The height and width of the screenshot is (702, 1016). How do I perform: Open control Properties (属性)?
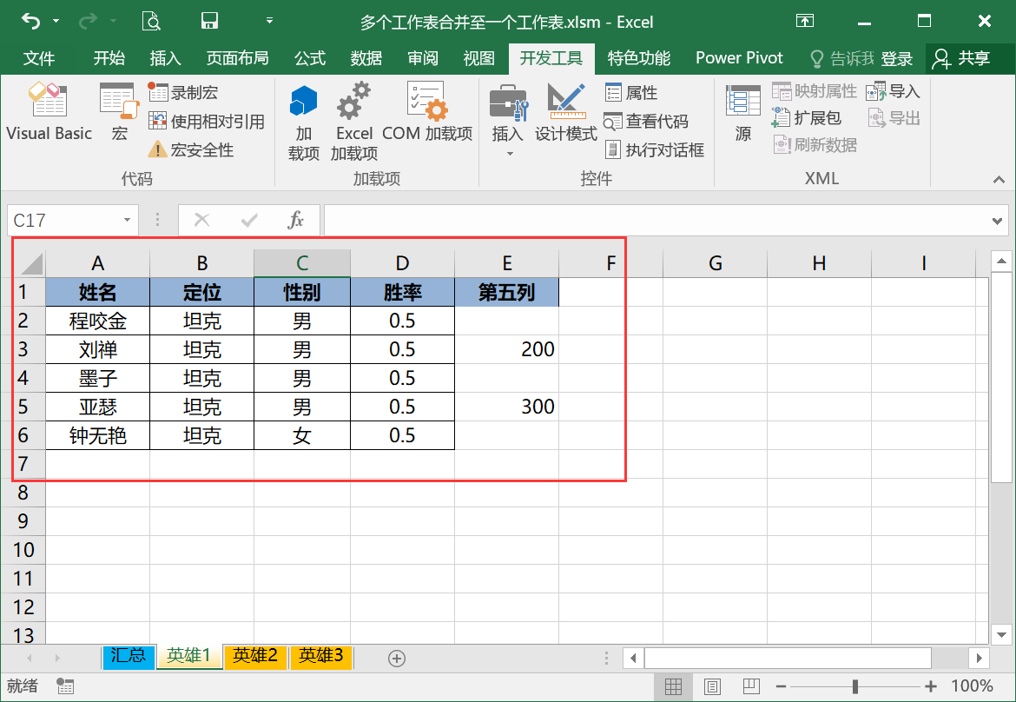[631, 93]
